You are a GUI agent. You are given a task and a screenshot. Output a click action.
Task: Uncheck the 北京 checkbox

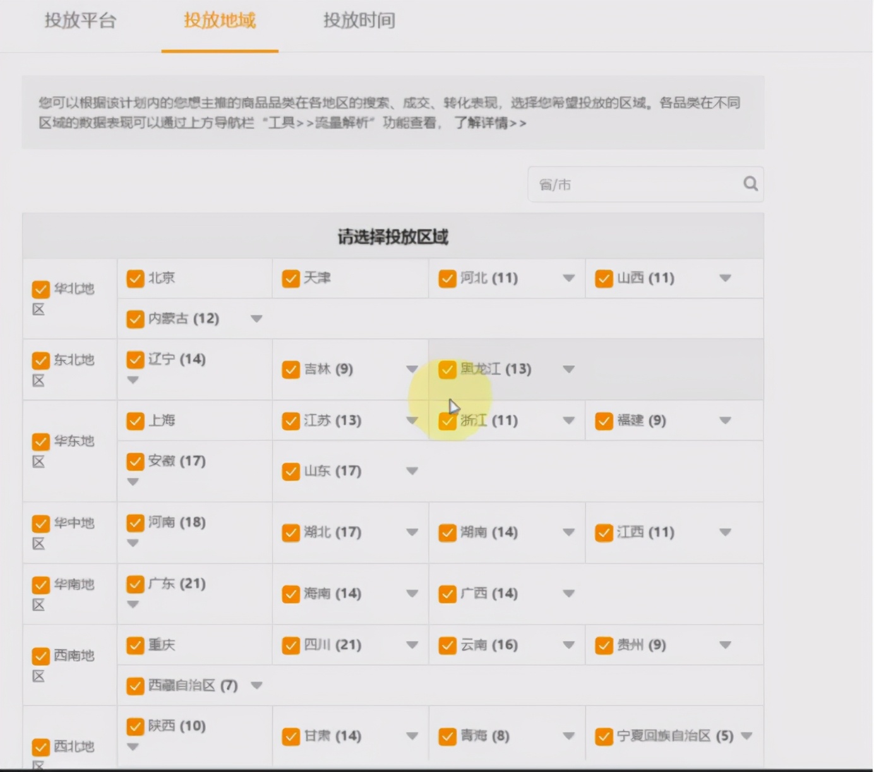pyautogui.click(x=135, y=278)
